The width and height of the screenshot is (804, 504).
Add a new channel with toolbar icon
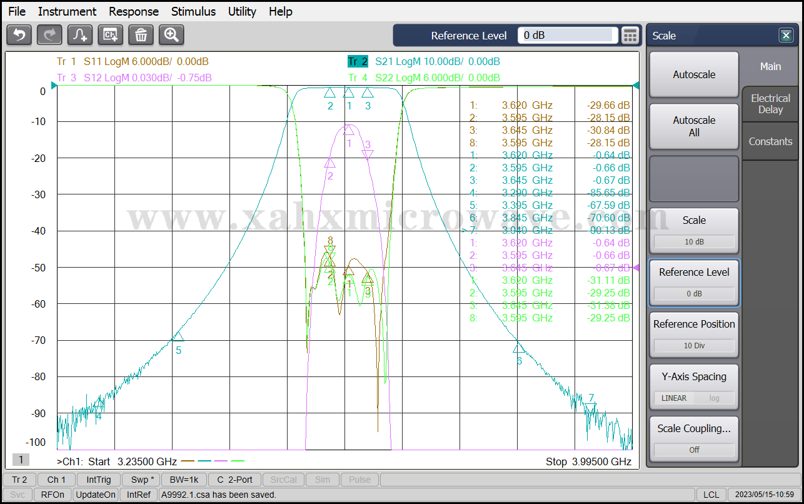click(x=111, y=35)
